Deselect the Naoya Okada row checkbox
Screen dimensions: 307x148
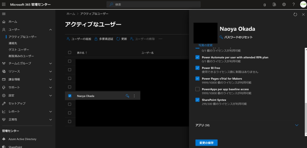point(70,96)
